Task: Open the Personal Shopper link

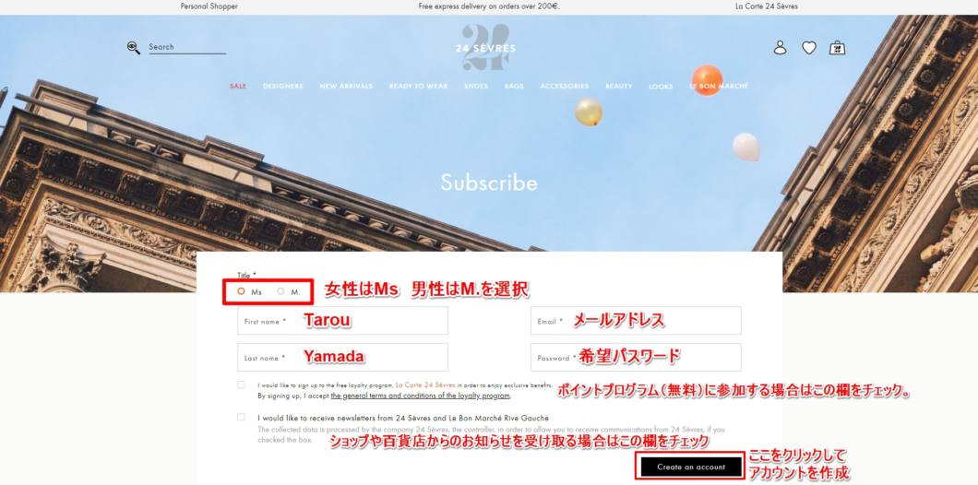Action: (209, 6)
